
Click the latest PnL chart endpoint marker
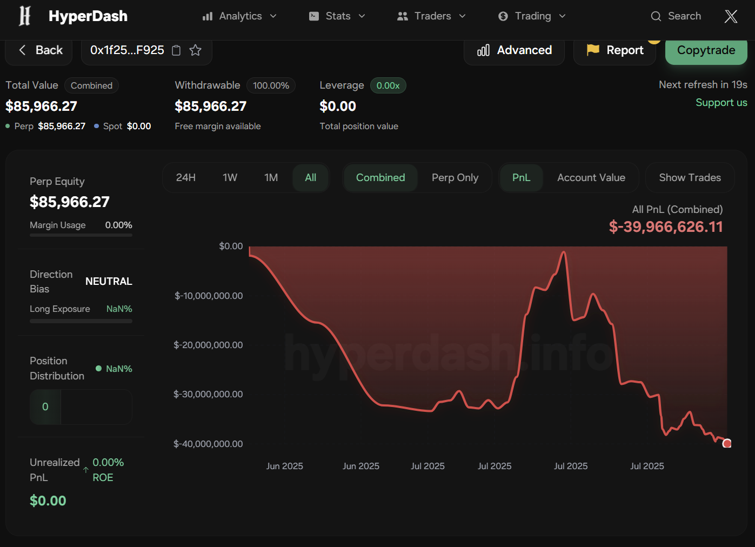click(727, 443)
